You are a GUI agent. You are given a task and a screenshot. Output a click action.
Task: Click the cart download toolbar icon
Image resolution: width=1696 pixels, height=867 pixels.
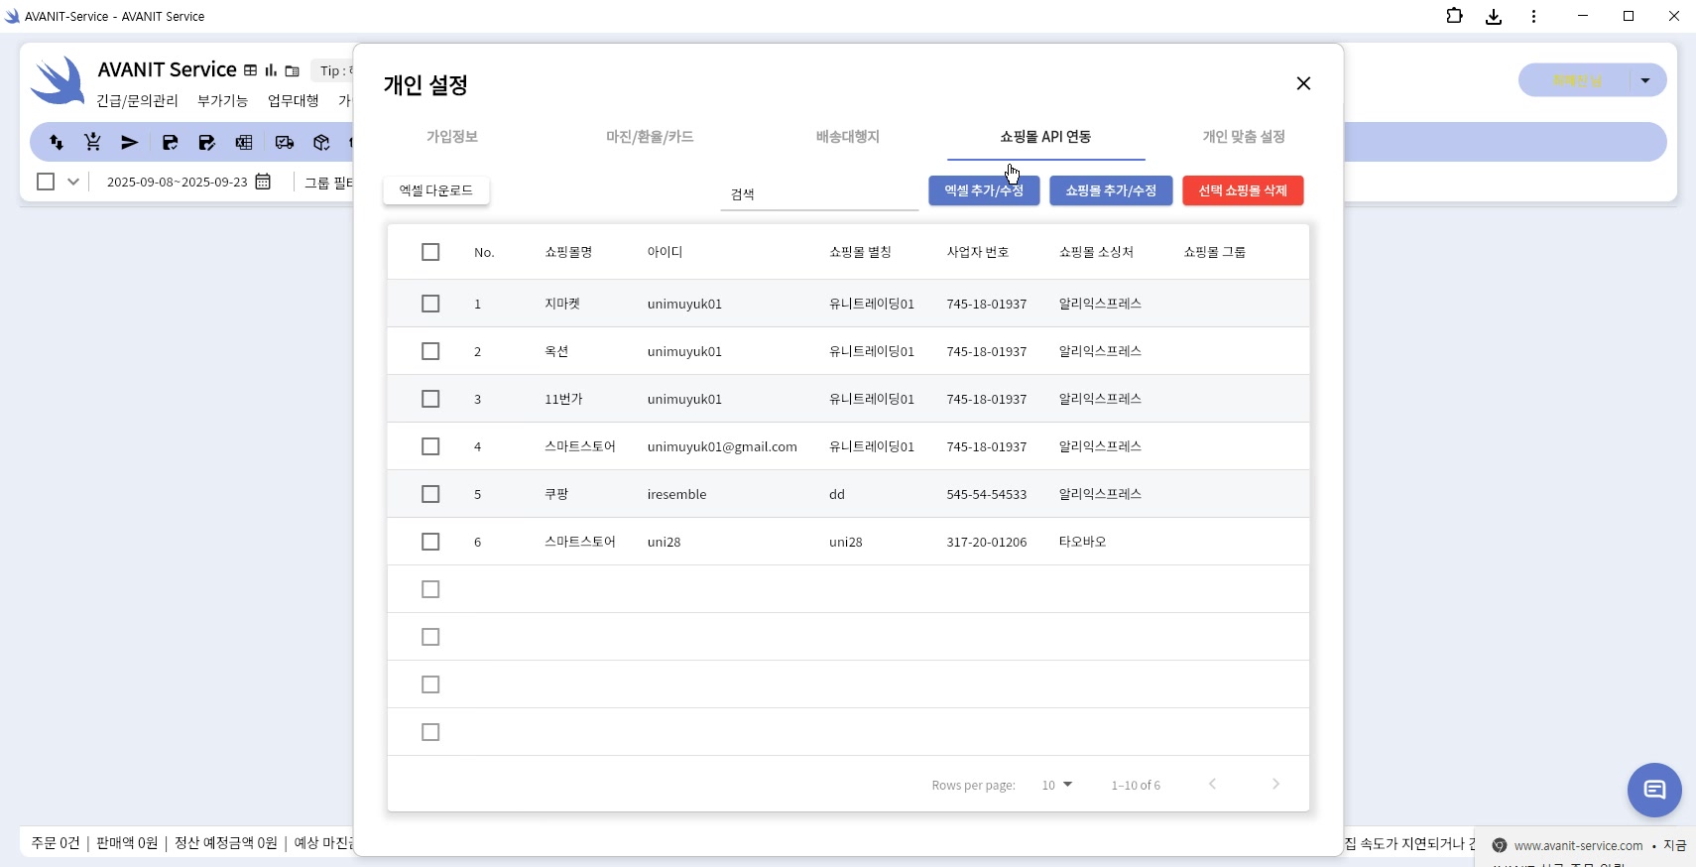(92, 142)
